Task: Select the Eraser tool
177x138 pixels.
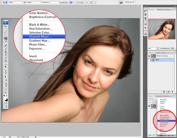Action: pos(5,58)
